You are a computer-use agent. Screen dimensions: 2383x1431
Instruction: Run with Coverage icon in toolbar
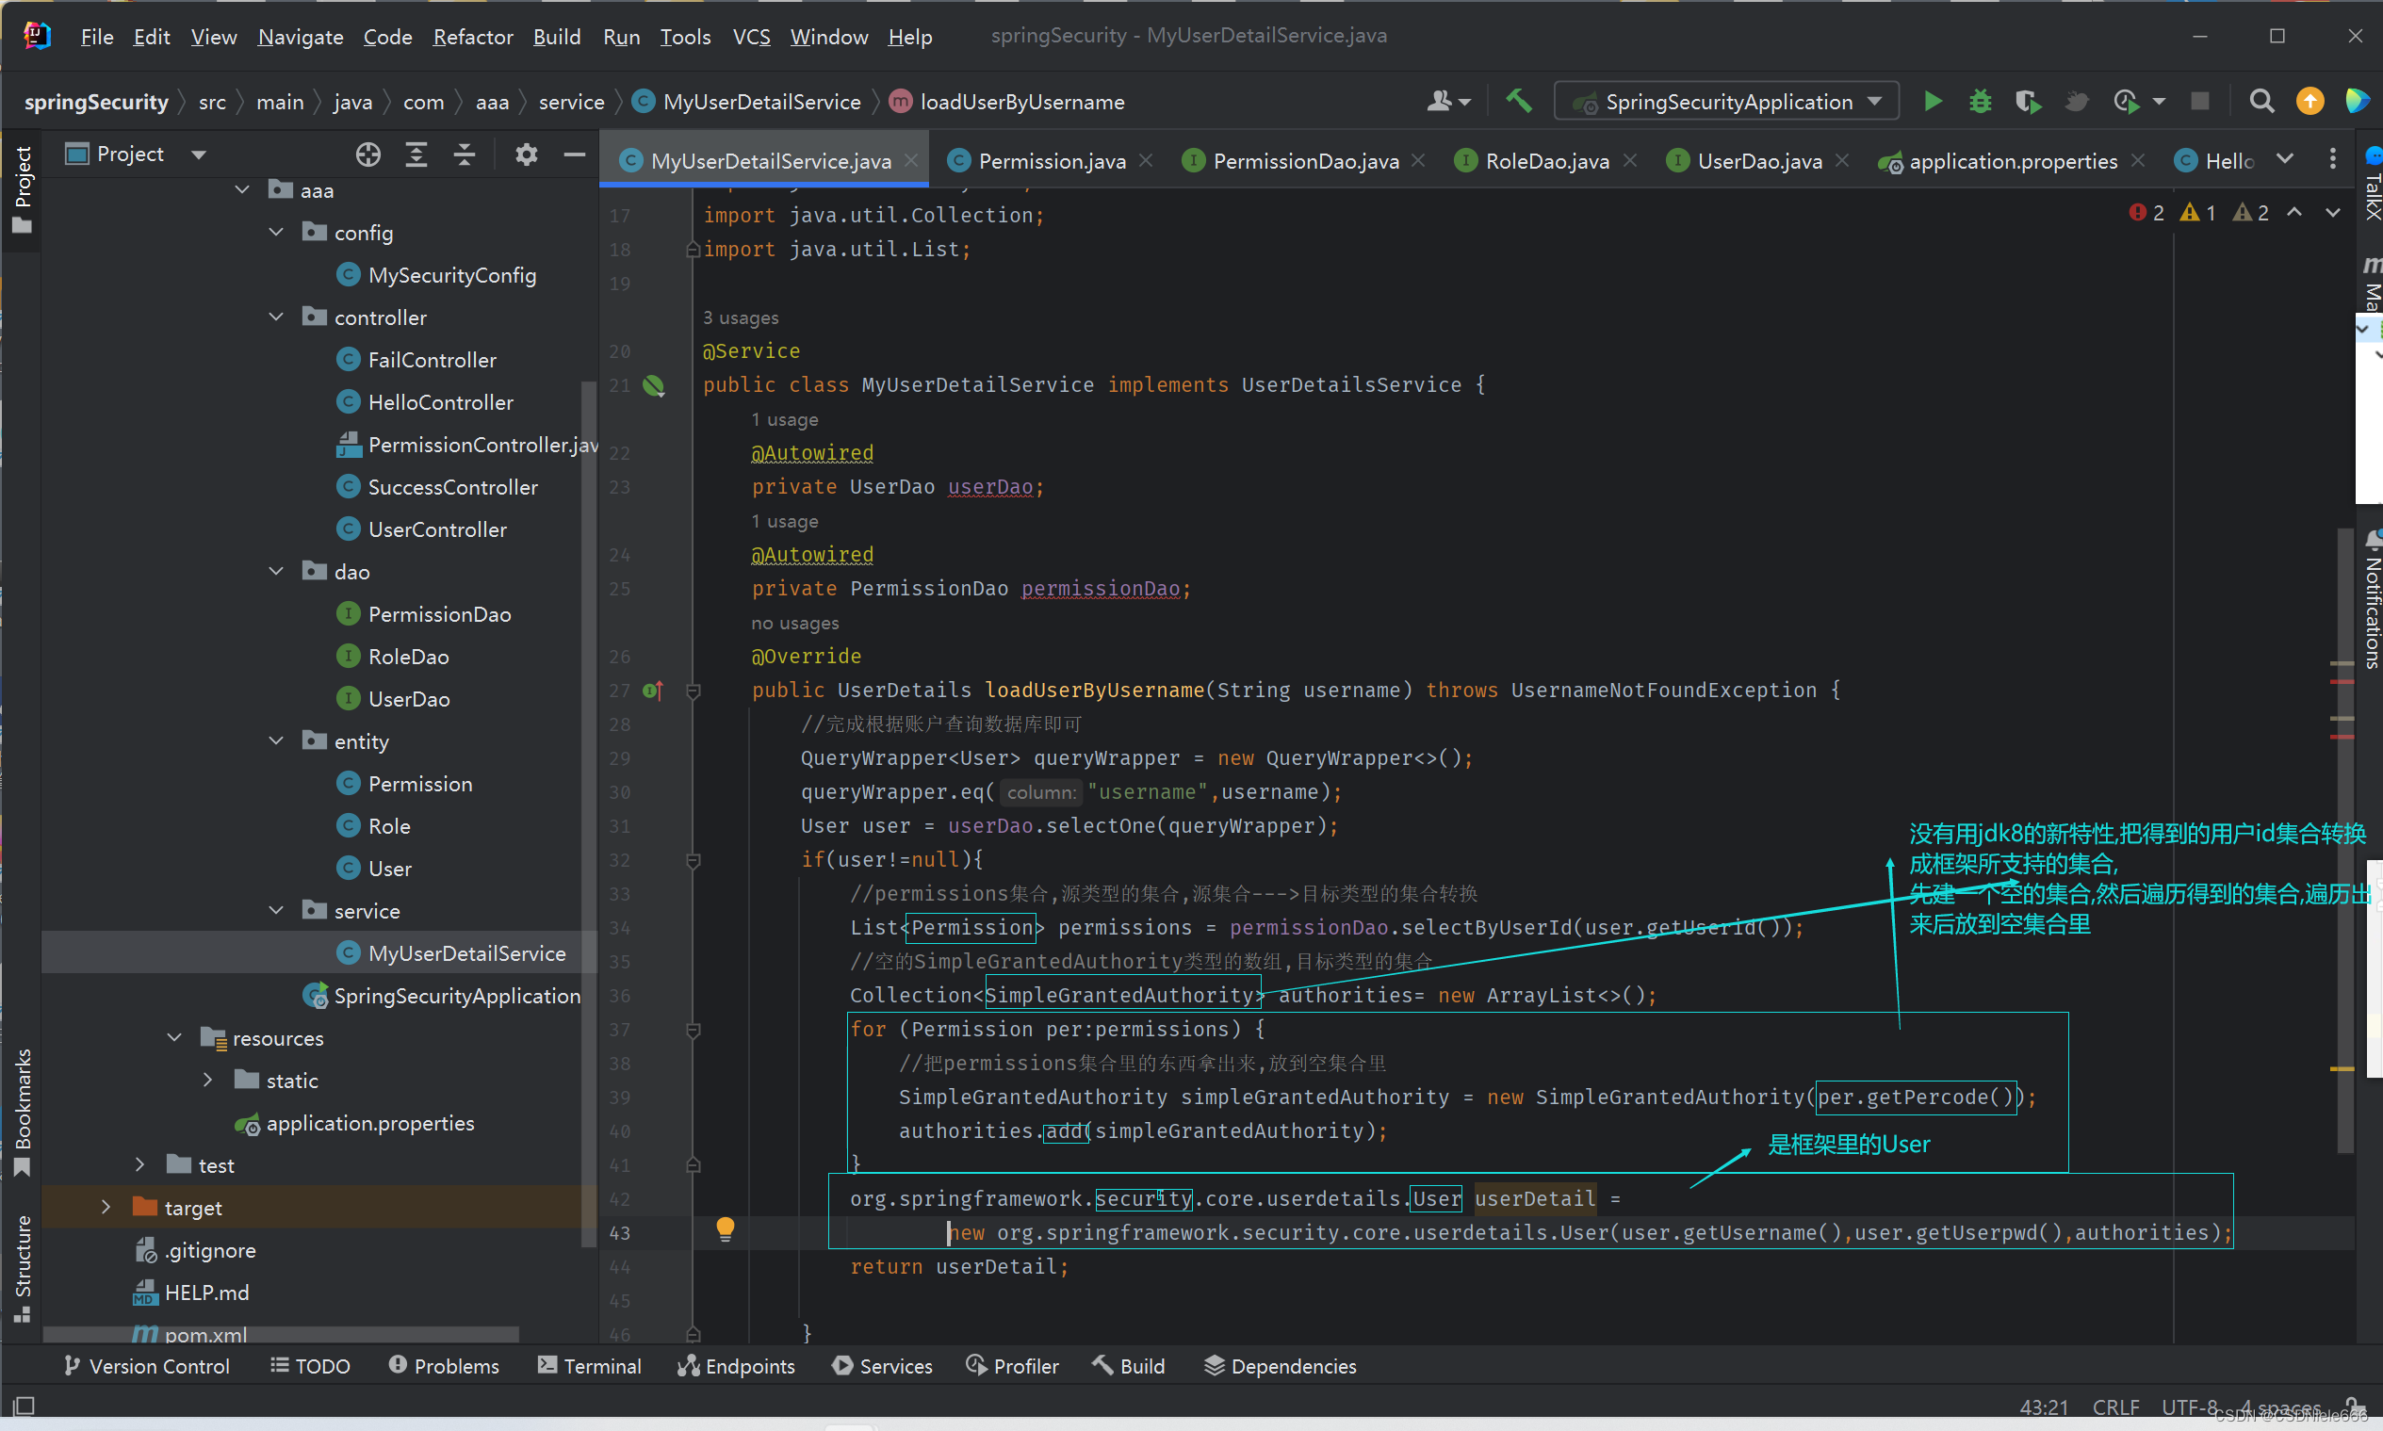[x=2028, y=100]
